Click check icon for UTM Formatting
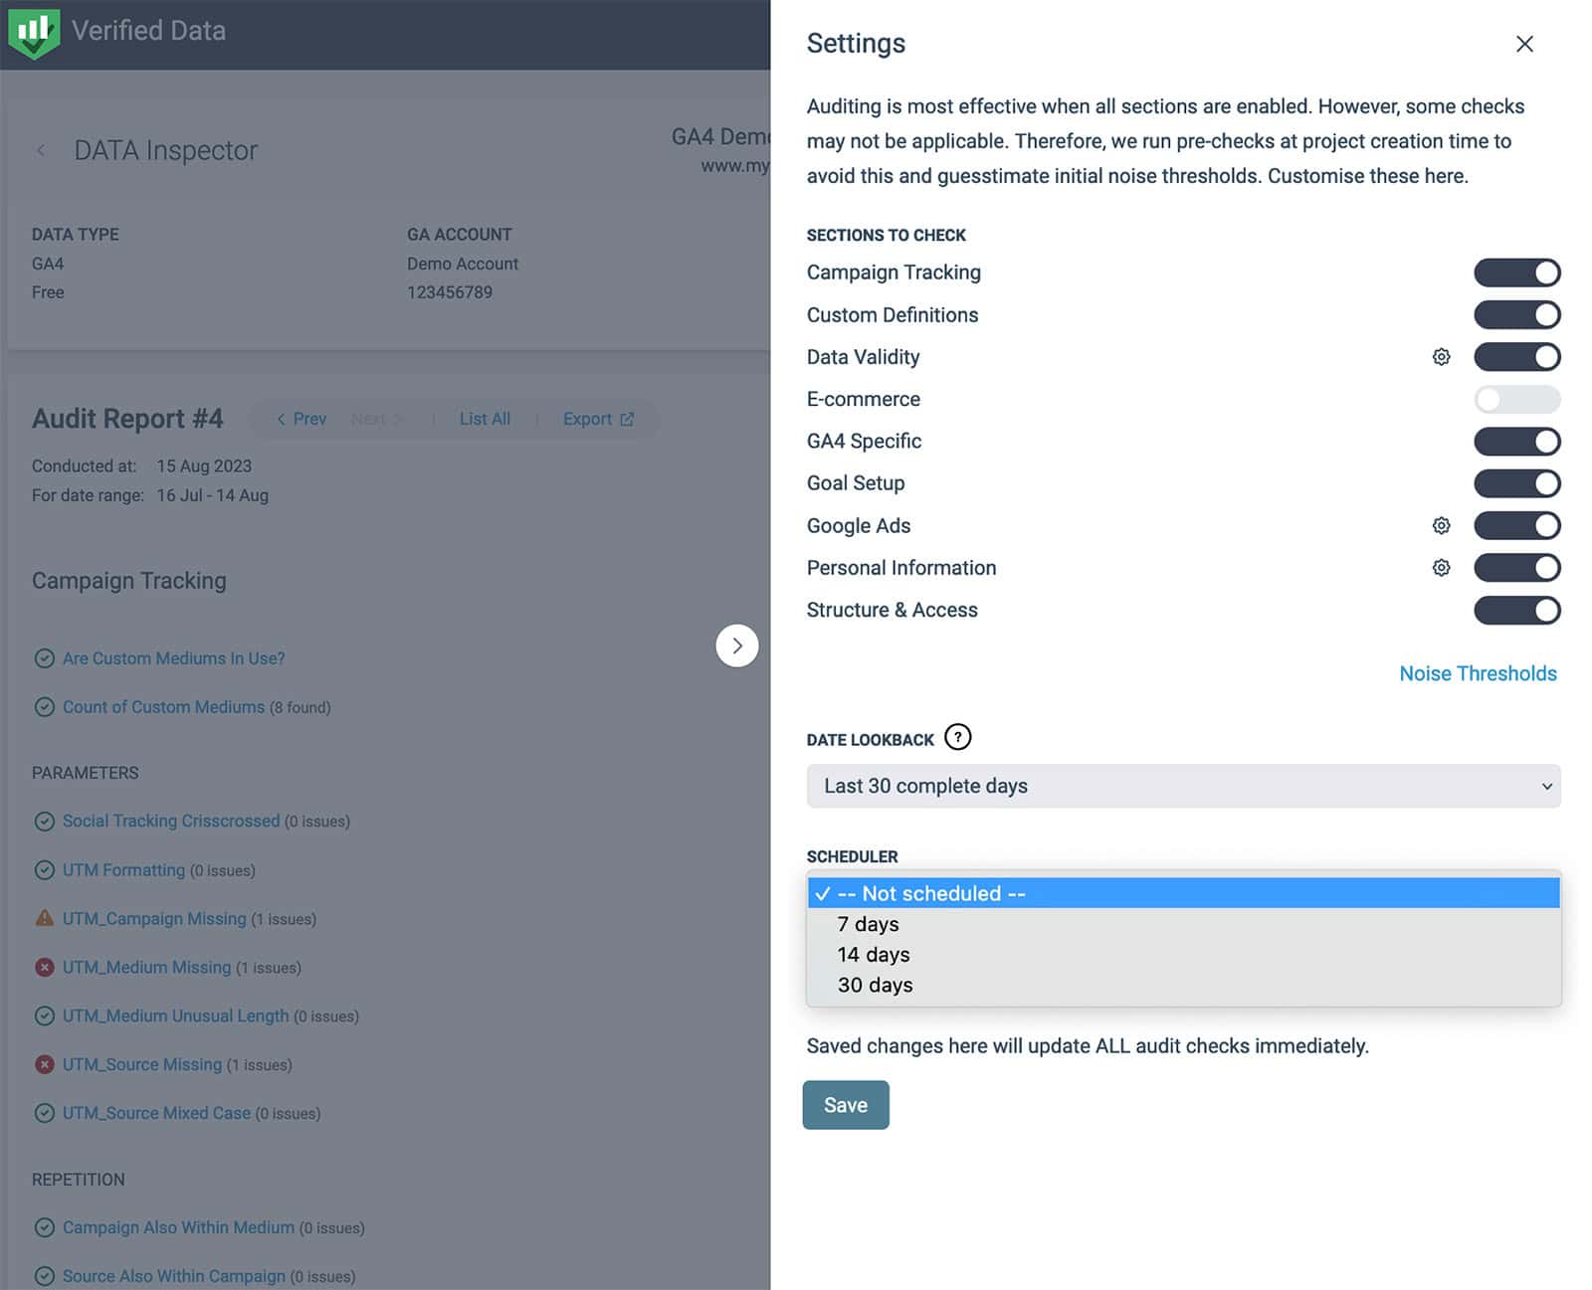The width and height of the screenshot is (1592, 1290). pos(45,870)
